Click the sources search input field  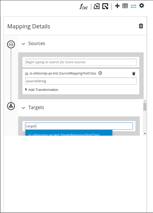tap(80, 62)
